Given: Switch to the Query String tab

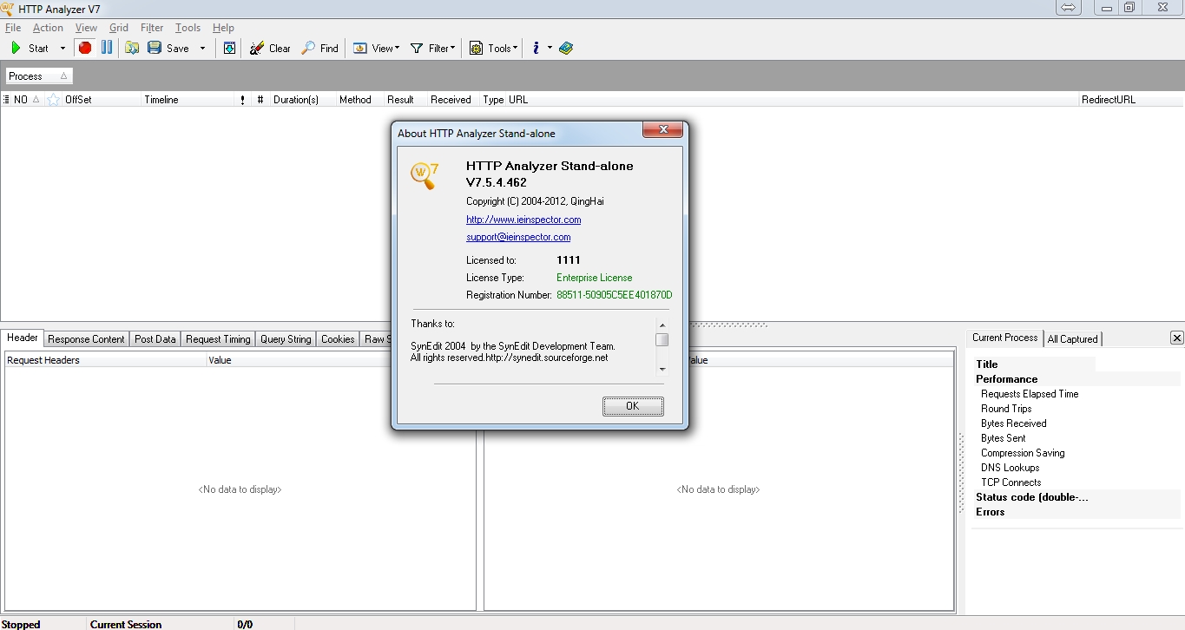Looking at the screenshot, I should 286,339.
